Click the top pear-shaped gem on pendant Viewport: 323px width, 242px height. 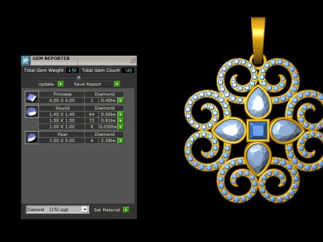258,103
